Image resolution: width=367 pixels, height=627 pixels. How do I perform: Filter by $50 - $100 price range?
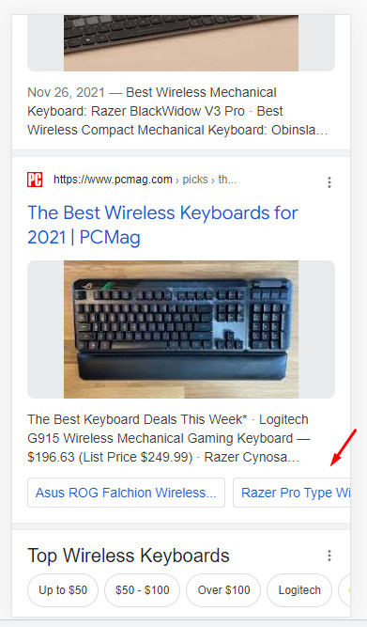pos(142,590)
